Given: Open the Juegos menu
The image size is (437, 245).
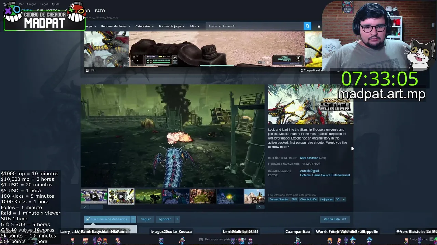Looking at the screenshot, I should click(44, 4).
